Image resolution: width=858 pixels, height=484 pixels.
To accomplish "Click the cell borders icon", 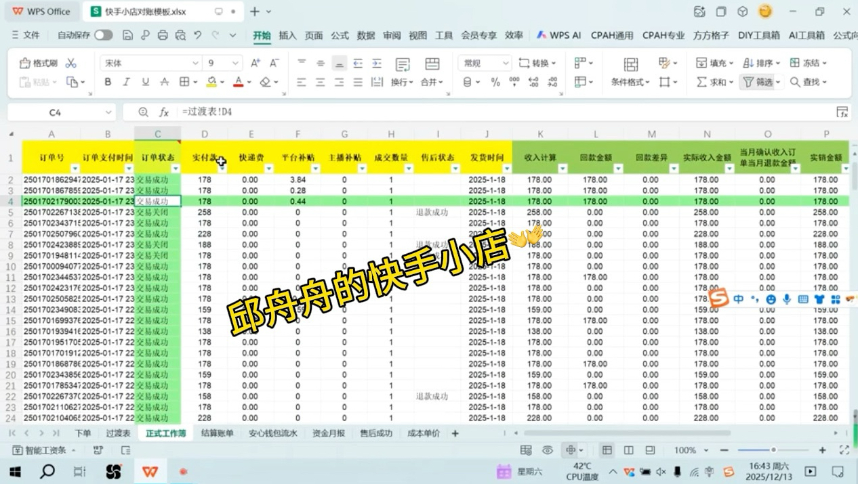I will click(x=184, y=82).
